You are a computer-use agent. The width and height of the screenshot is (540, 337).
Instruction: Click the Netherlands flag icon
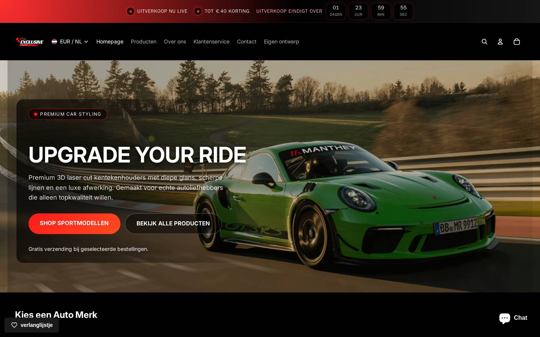click(54, 42)
